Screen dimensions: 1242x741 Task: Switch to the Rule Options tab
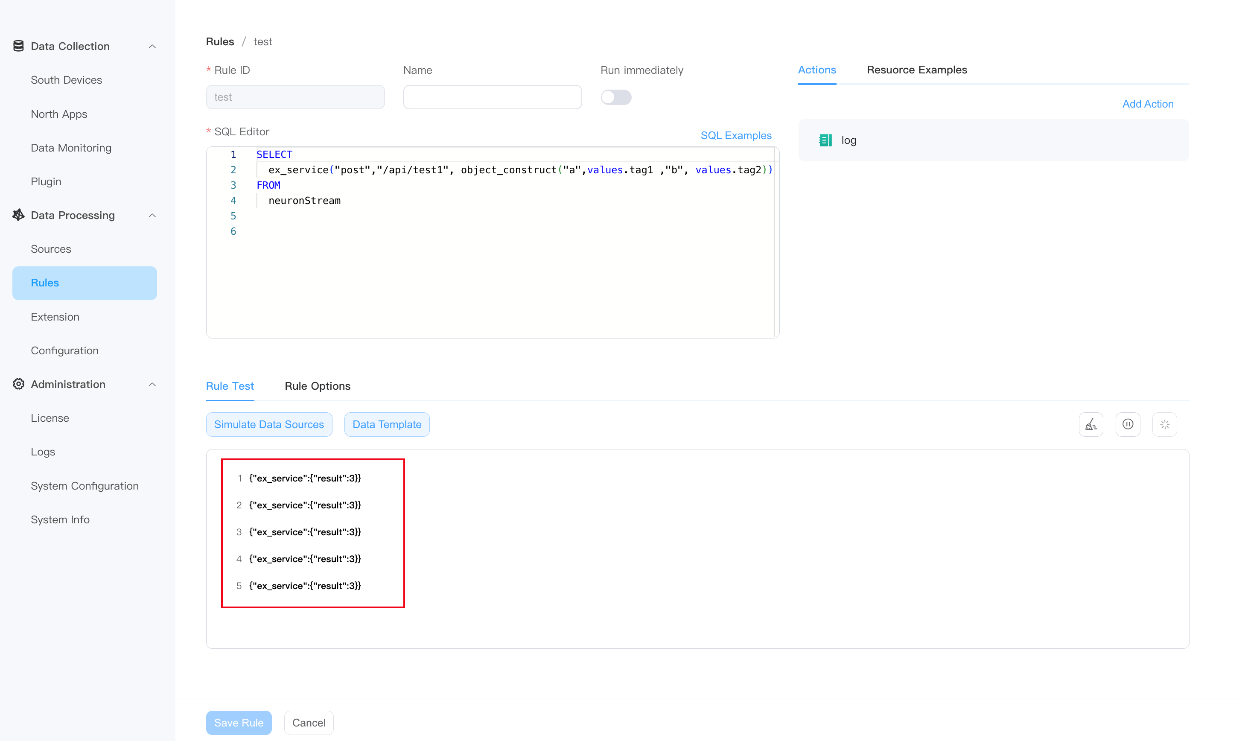click(317, 386)
